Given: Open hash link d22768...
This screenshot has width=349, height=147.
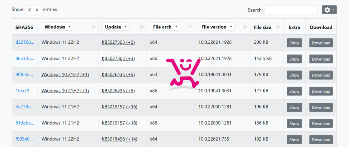Looking at the screenshot, I should [x=25, y=42].
